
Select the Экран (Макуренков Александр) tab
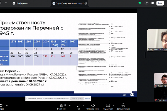click(70, 3)
